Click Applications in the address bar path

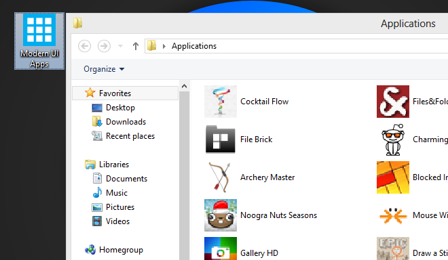[194, 46]
